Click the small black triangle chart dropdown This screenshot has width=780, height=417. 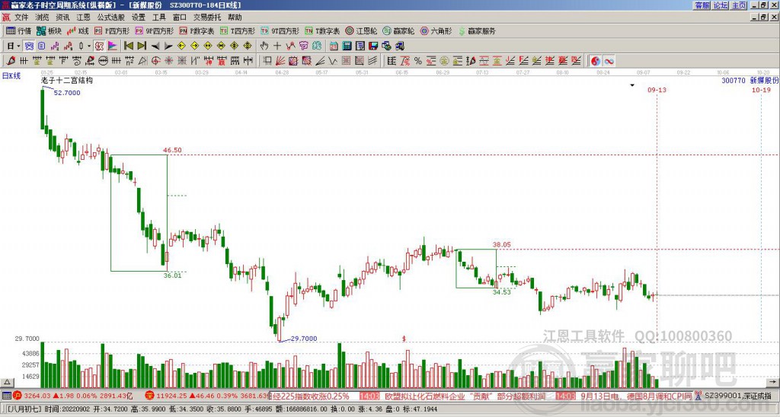(632, 85)
